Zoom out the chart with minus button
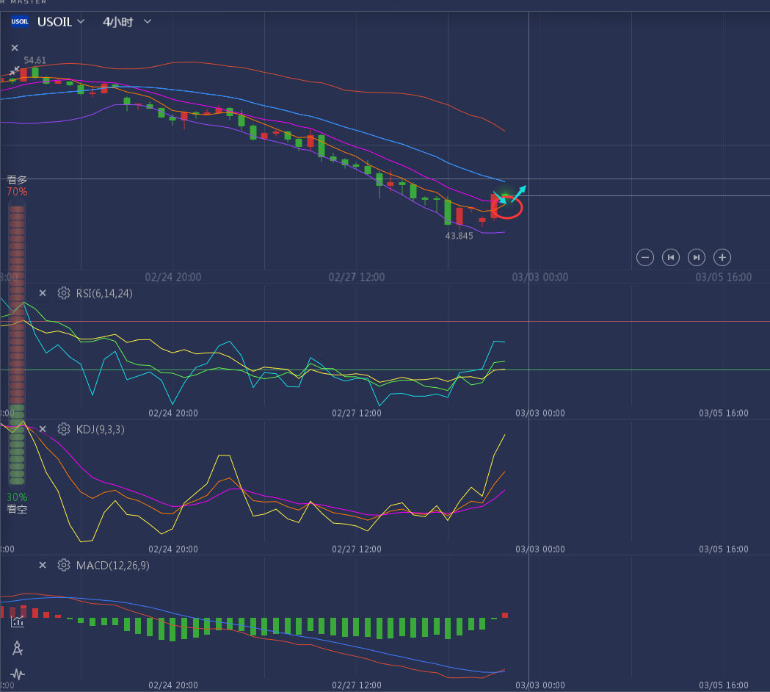Viewport: 770px width, 692px height. [644, 257]
